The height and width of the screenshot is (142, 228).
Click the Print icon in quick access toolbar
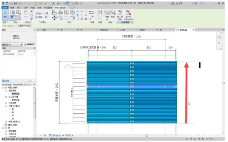(36, 3)
